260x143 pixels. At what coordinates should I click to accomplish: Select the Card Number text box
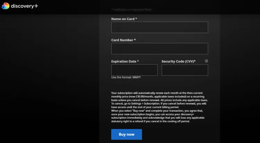pyautogui.click(x=159, y=49)
